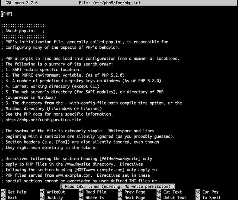Open the Where Is search shortcut

pos(96,197)
